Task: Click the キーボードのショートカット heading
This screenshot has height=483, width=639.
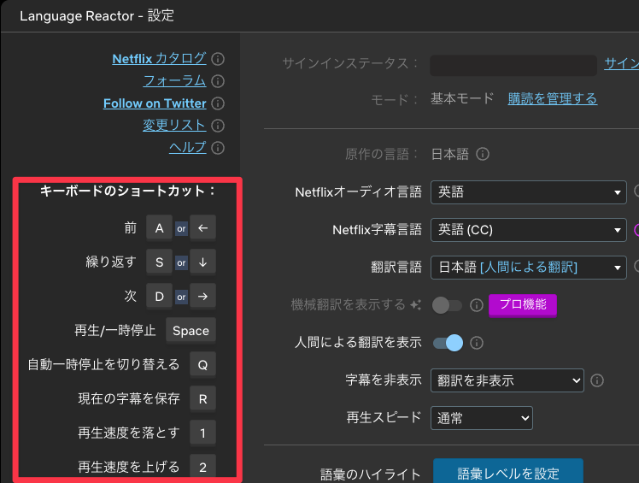Action: coord(127,191)
